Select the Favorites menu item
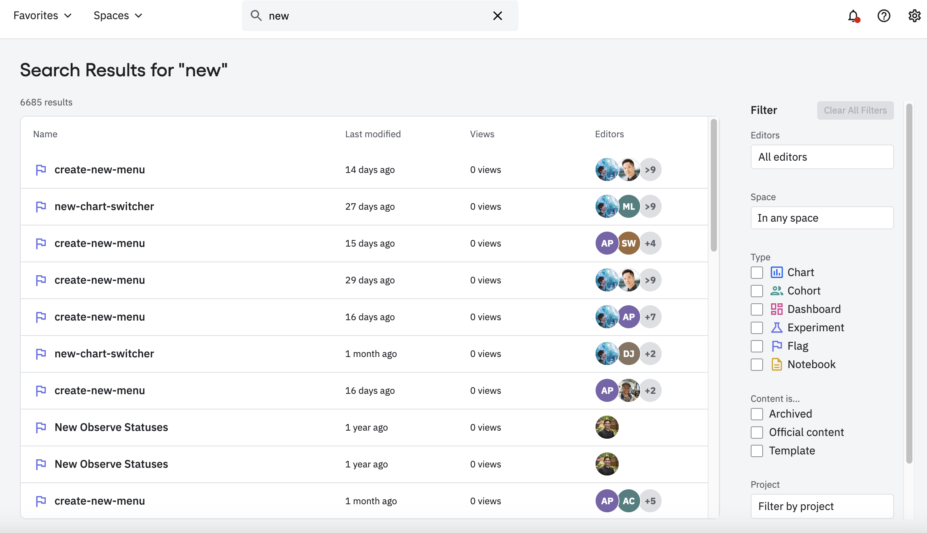927x533 pixels. point(41,15)
